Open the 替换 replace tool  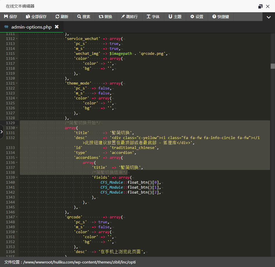point(105,17)
